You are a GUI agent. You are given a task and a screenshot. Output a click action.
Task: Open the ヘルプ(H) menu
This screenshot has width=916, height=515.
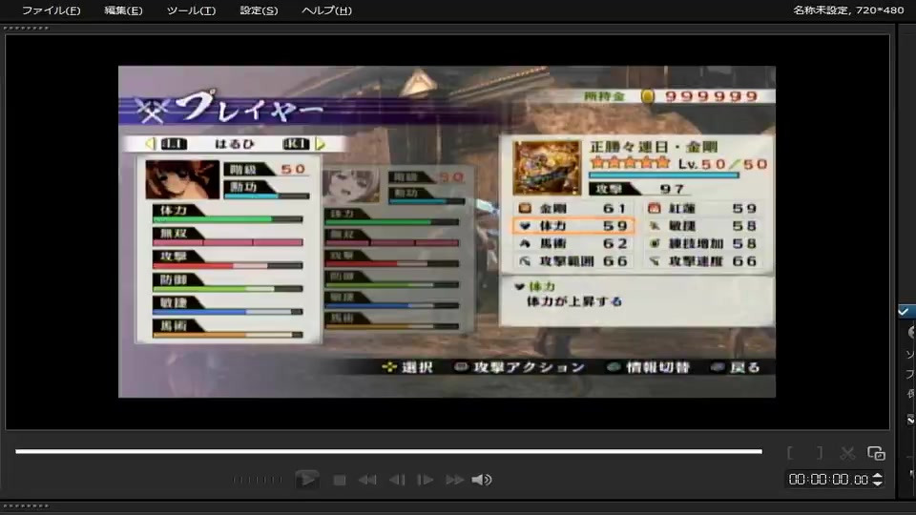point(326,10)
